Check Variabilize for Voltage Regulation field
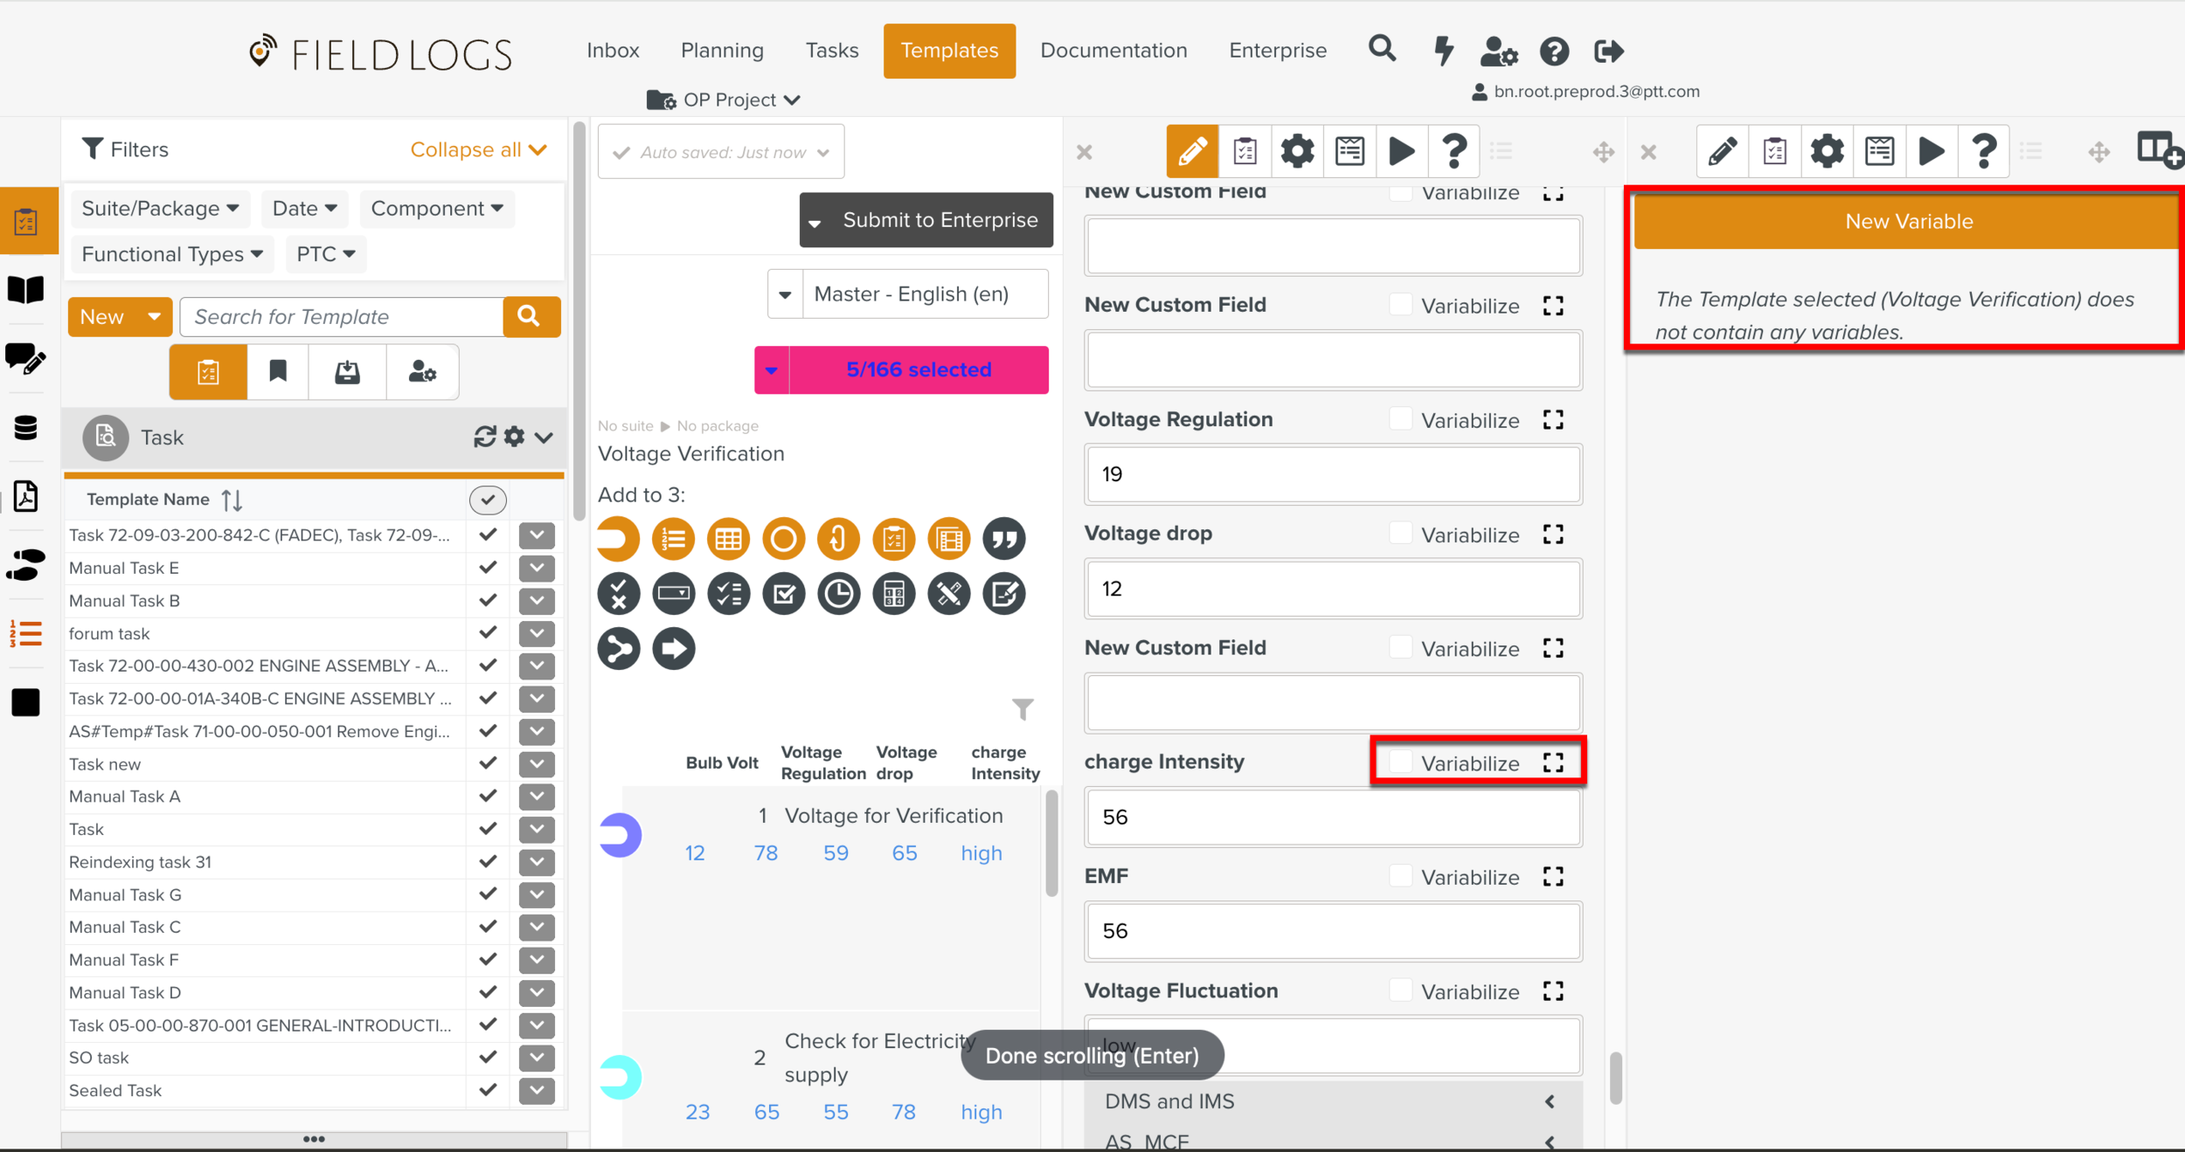The height and width of the screenshot is (1152, 2185). click(x=1401, y=420)
